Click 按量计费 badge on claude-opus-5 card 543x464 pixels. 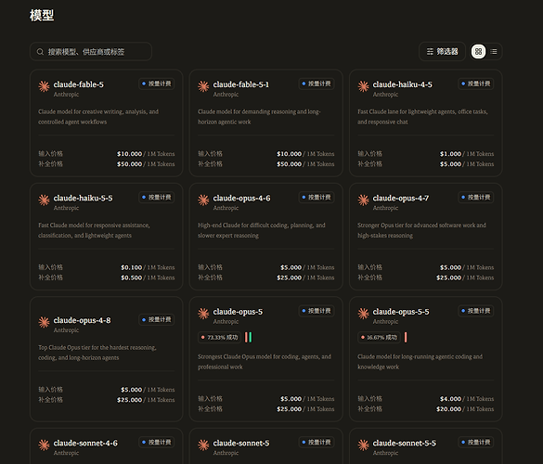tap(317, 311)
